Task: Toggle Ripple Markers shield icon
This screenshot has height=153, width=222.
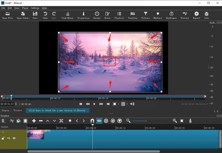Action: pos(120,121)
